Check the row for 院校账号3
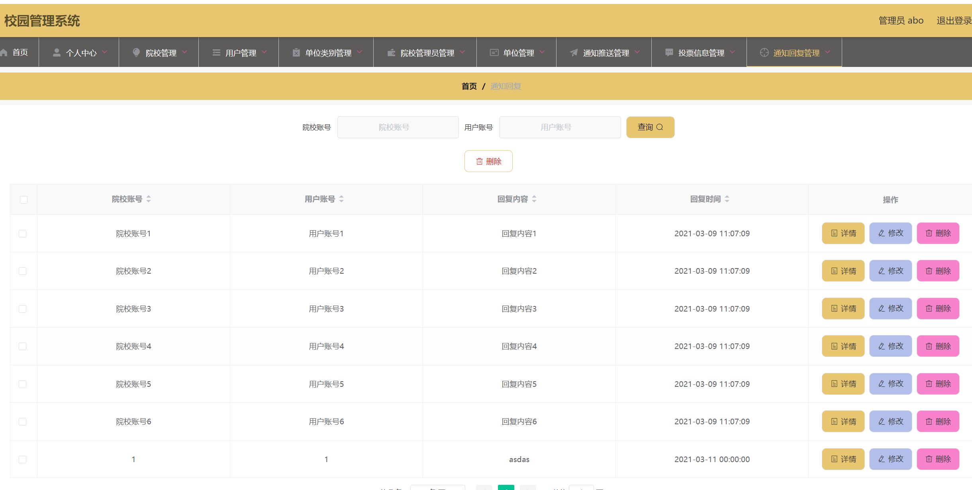Screen dimensions: 972x490 tap(23, 309)
